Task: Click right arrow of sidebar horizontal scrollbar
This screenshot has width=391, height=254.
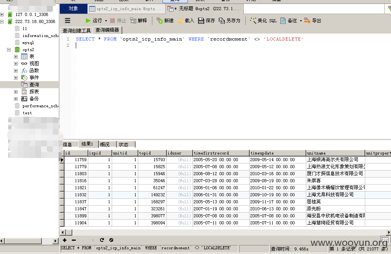Action: [55, 241]
